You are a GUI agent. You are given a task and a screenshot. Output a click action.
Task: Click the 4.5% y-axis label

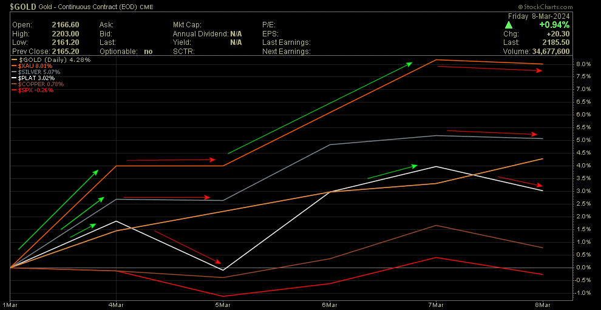click(x=583, y=153)
